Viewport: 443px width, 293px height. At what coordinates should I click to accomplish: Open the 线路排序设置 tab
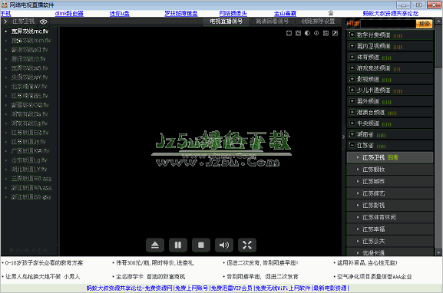(x=318, y=21)
